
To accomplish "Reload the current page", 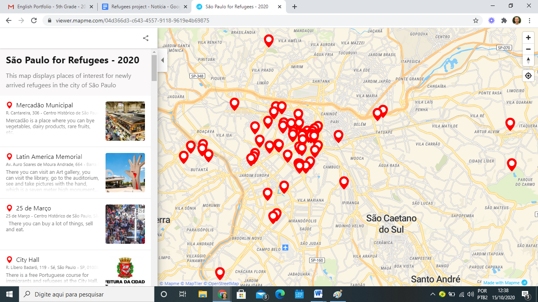I will [34, 20].
